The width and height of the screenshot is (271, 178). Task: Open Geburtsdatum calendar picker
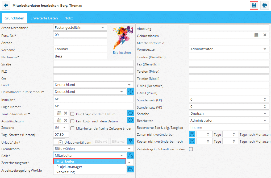(x=256, y=35)
